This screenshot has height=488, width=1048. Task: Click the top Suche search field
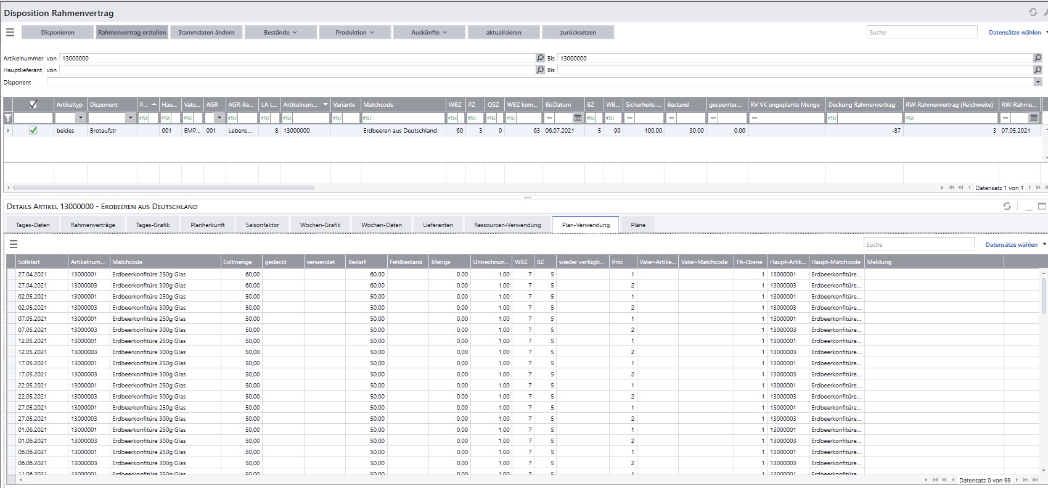(921, 33)
